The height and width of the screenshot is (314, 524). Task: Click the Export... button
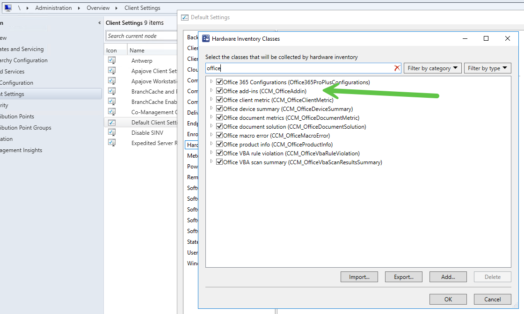(x=404, y=277)
